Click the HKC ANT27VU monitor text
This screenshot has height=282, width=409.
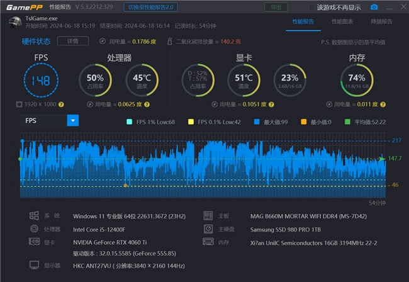pos(129,266)
